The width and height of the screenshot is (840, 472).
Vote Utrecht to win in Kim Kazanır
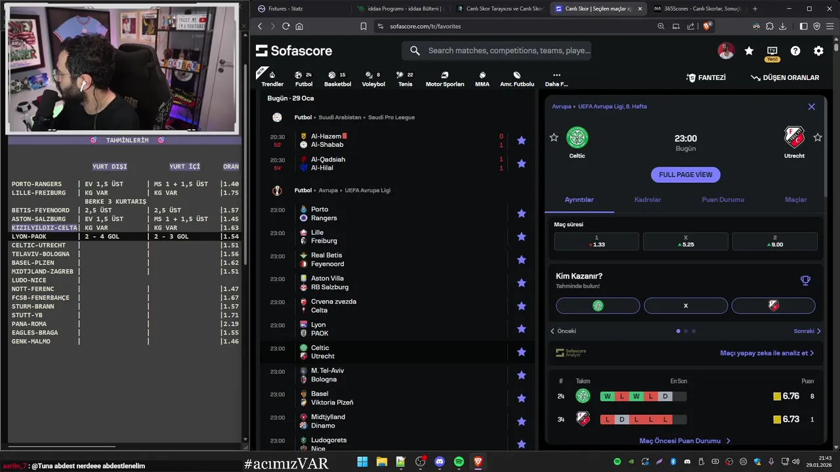coord(774,305)
